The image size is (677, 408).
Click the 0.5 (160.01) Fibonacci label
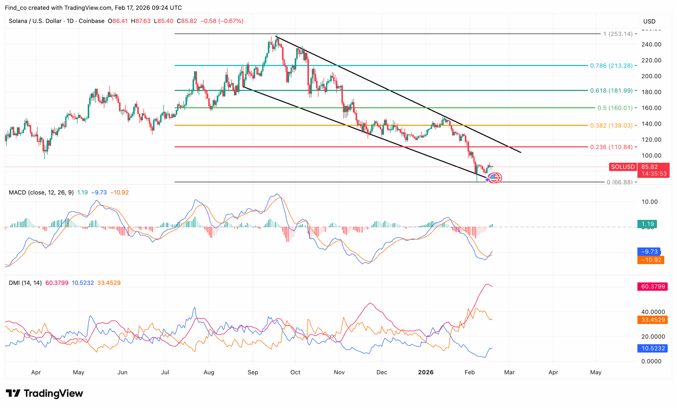[x=615, y=108]
